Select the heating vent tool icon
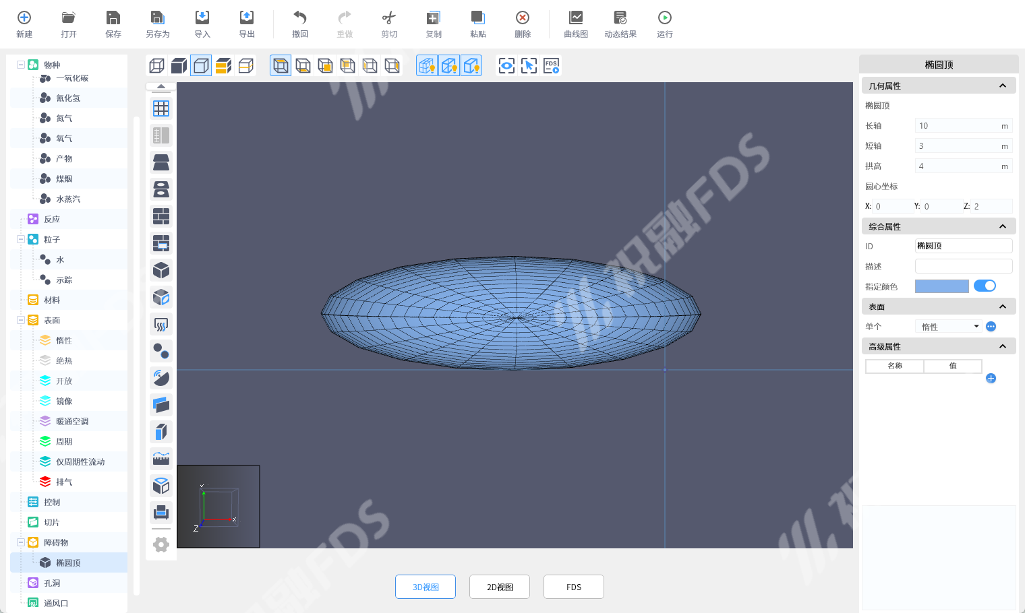Screen dimensions: 1025x613 (x=161, y=324)
